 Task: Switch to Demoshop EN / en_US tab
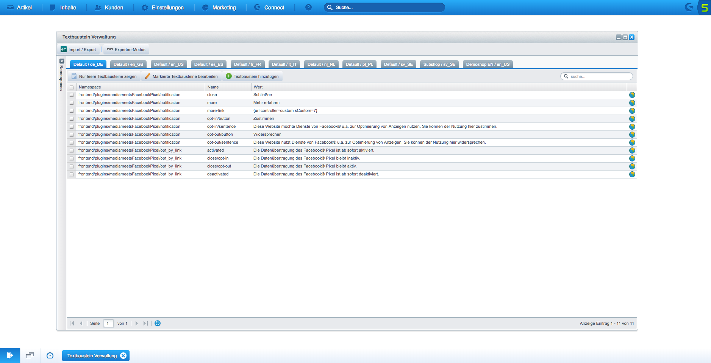pos(488,64)
